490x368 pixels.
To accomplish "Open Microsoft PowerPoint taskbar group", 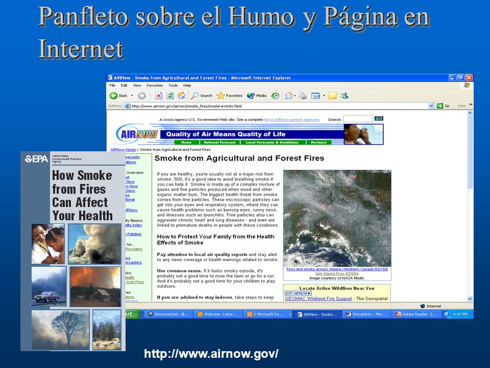I will [268, 314].
